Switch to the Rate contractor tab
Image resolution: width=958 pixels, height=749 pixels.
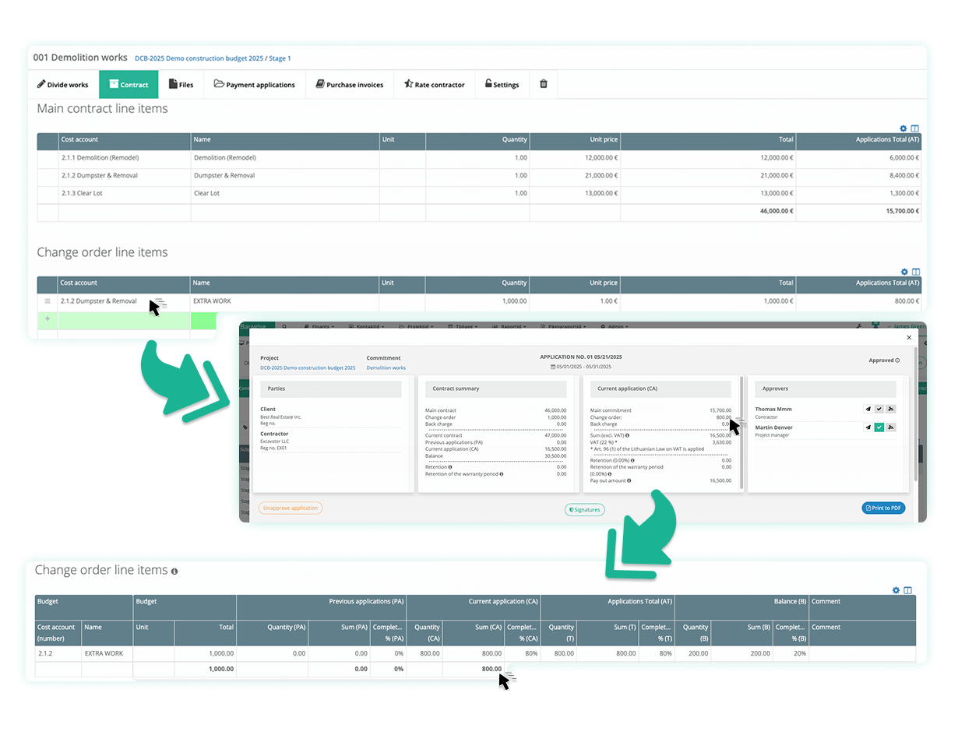pyautogui.click(x=435, y=84)
